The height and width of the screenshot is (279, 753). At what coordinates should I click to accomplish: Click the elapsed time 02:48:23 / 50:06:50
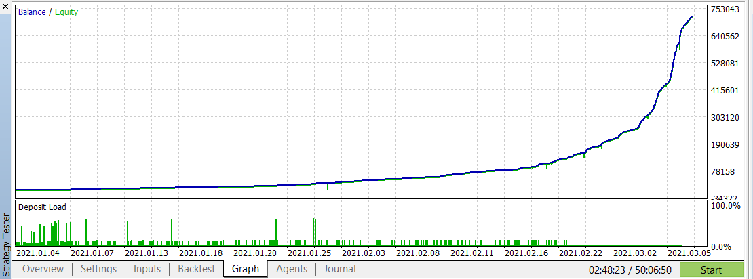point(630,270)
